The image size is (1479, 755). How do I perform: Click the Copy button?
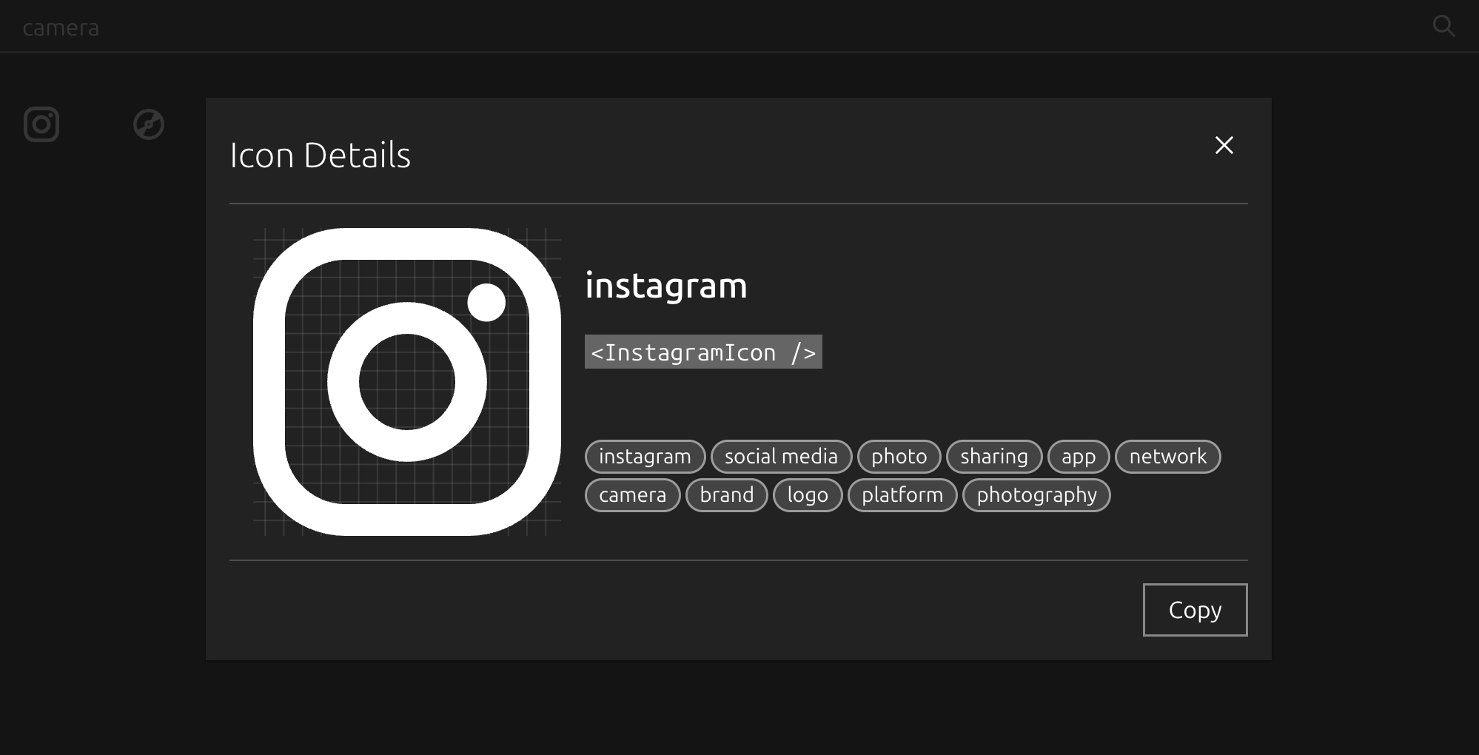click(1195, 610)
